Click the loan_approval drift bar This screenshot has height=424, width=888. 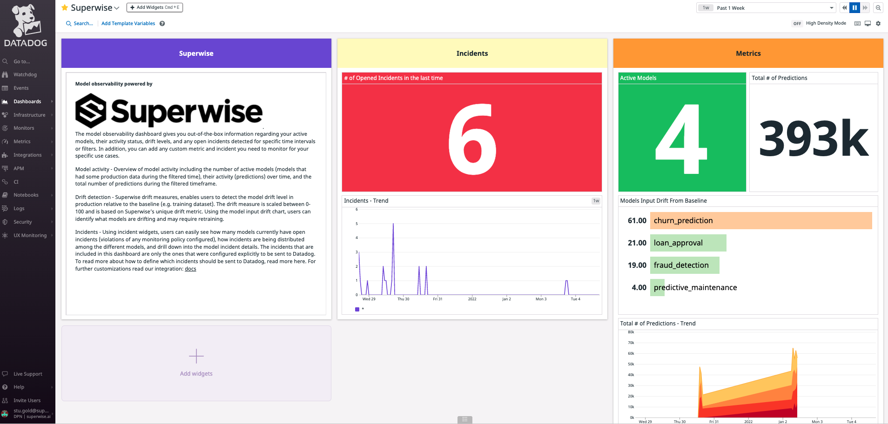pos(688,243)
